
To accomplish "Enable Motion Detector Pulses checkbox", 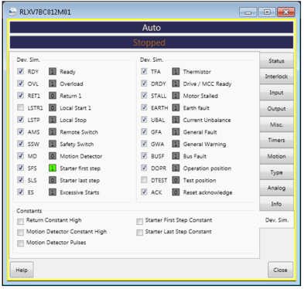I will click(20, 243).
